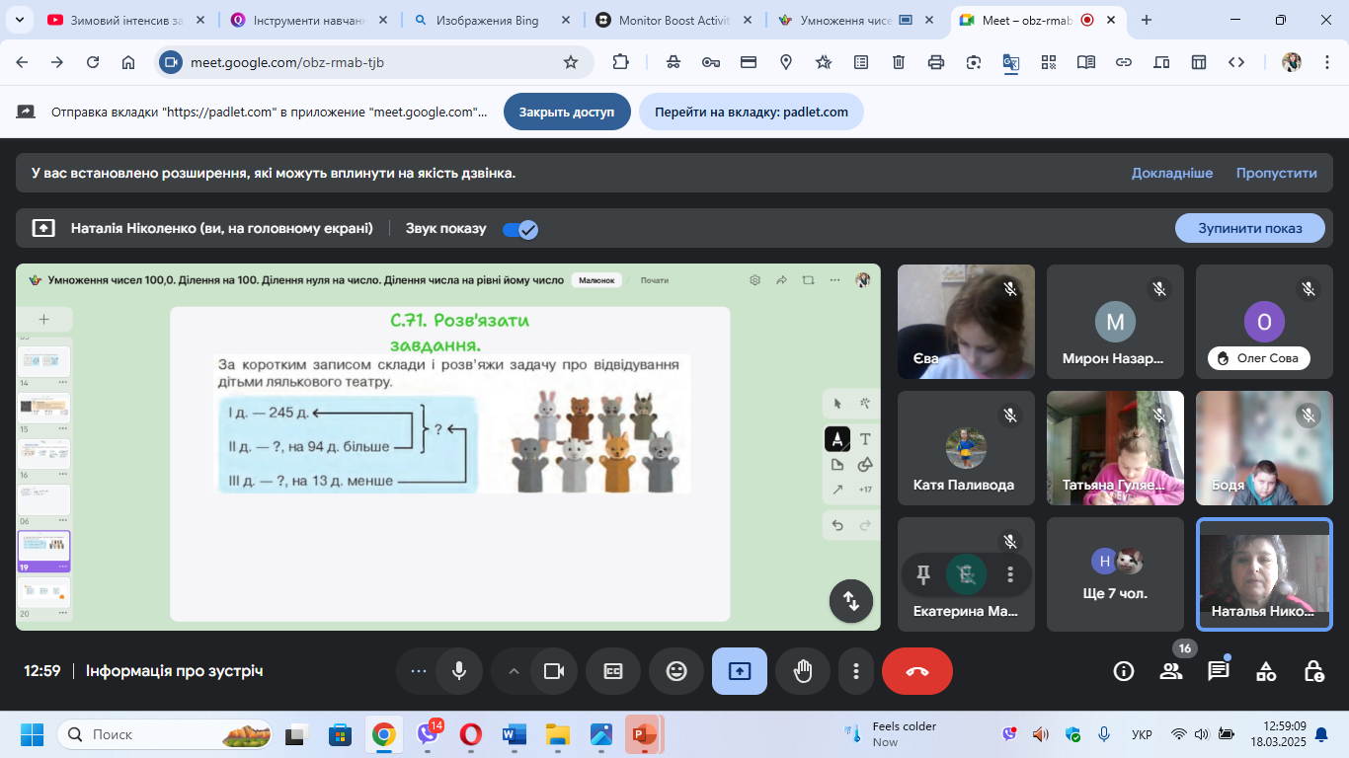This screenshot has width=1349, height=758.
Task: Open Padlet settings gear icon
Action: pyautogui.click(x=754, y=280)
